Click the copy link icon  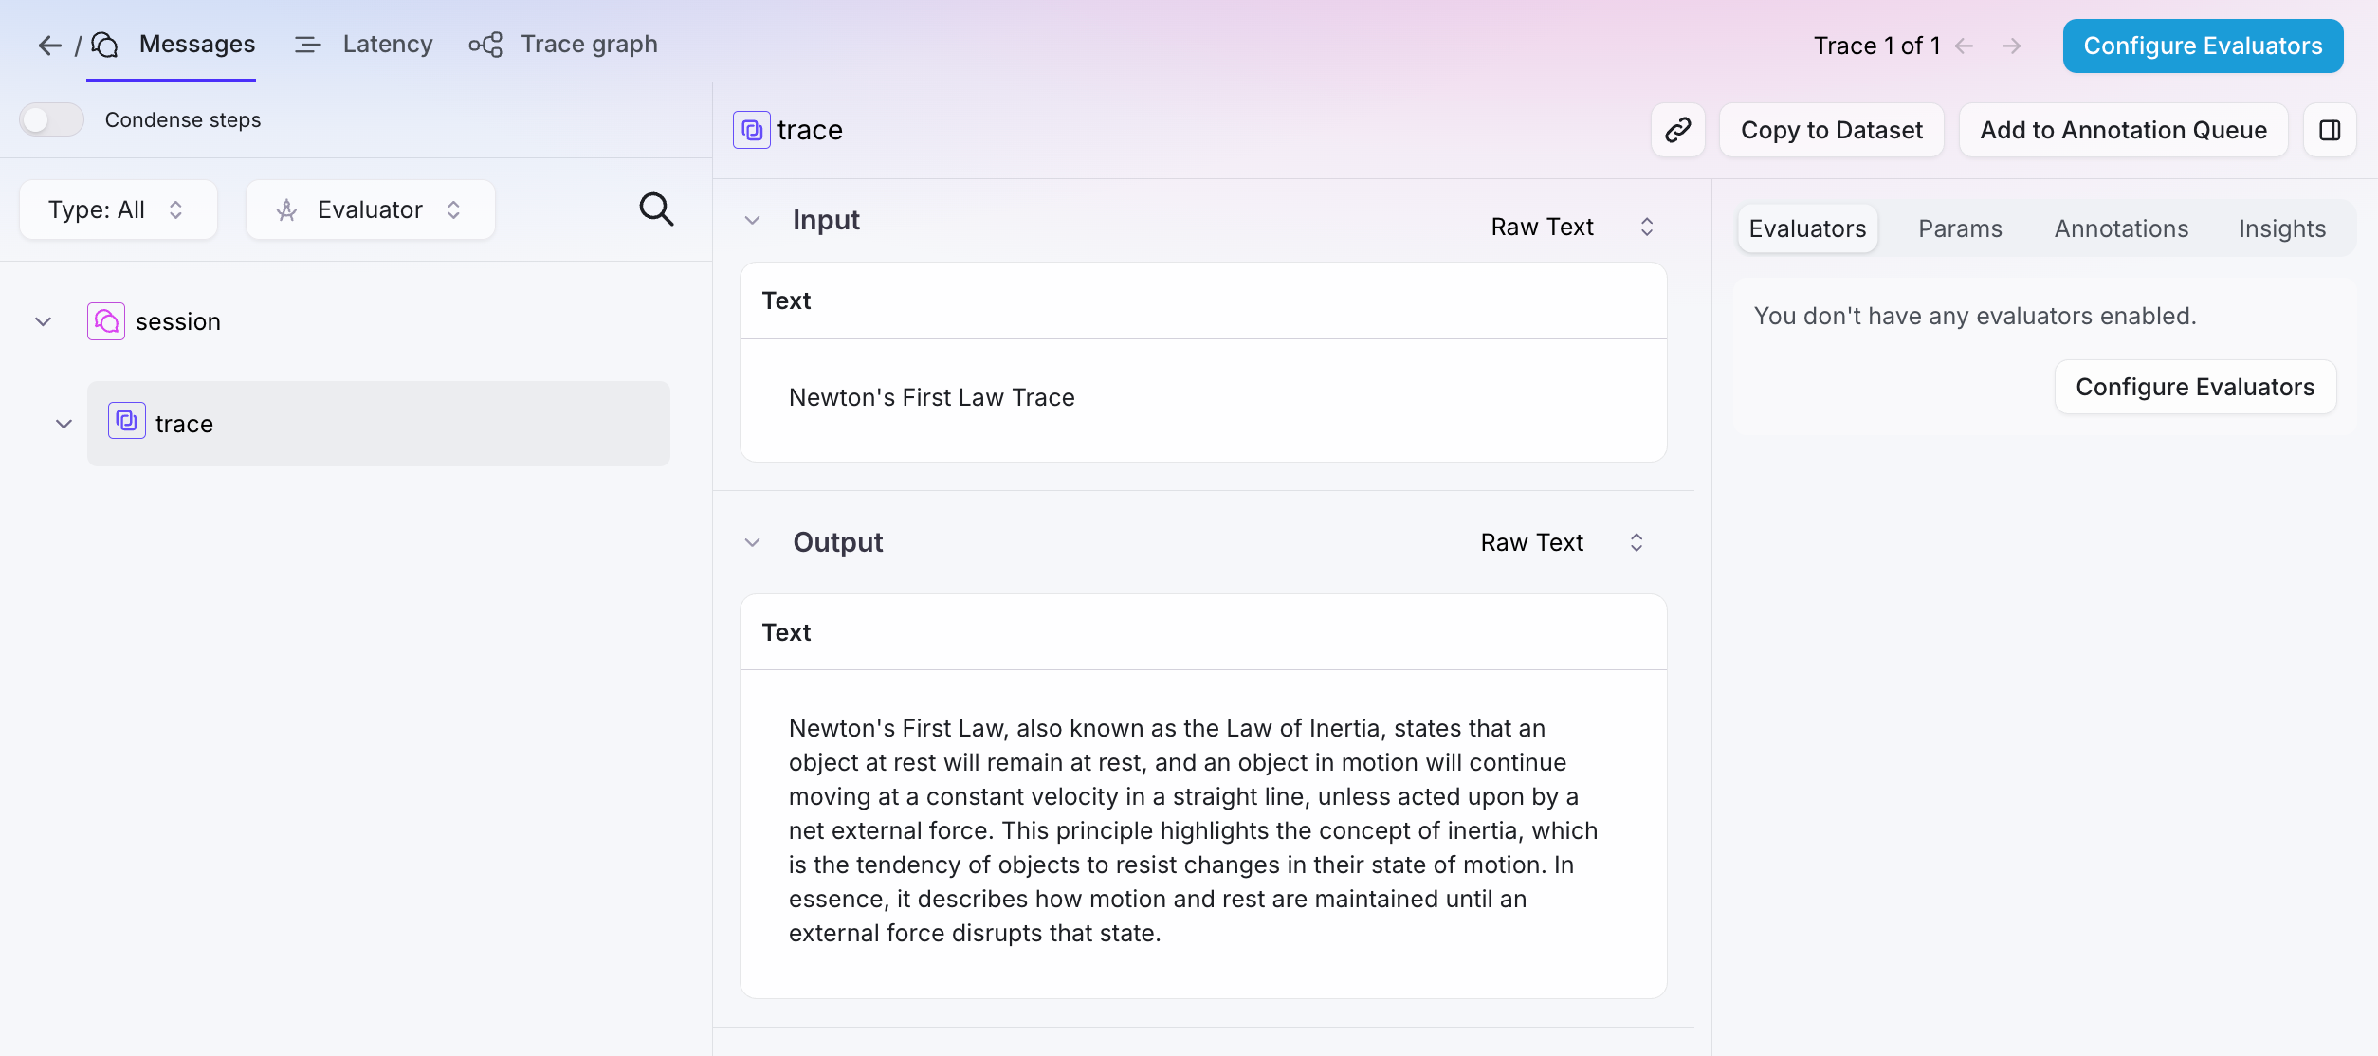pos(1677,130)
